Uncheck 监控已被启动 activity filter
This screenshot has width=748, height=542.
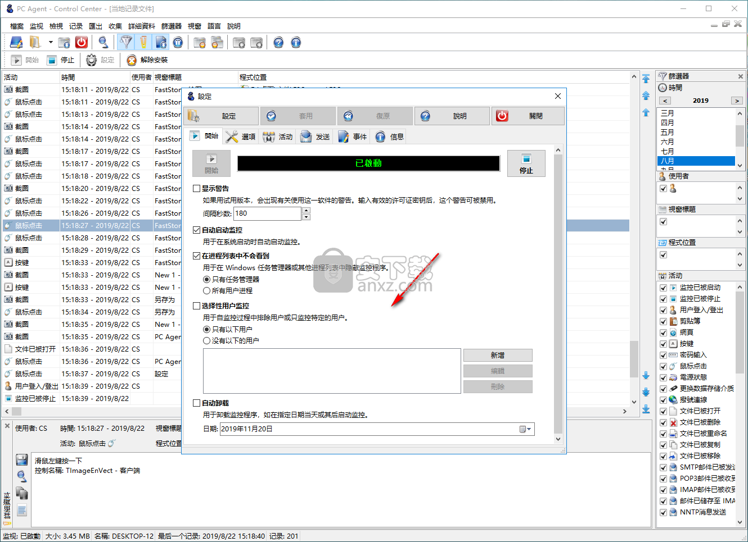(x=664, y=288)
